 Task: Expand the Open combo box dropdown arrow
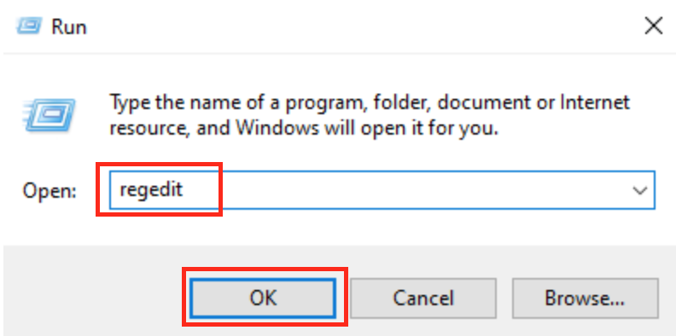pos(639,190)
